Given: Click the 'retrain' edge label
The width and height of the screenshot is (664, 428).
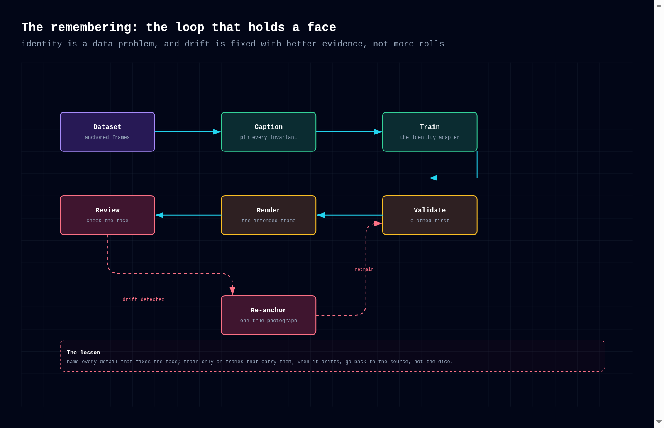Looking at the screenshot, I should [x=364, y=270].
